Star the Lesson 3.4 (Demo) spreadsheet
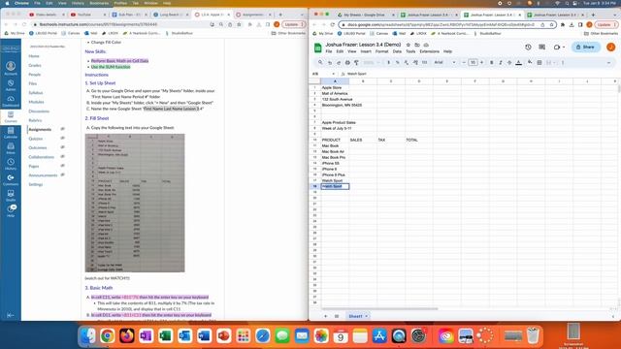Image resolution: width=621 pixels, height=349 pixels. (409, 45)
